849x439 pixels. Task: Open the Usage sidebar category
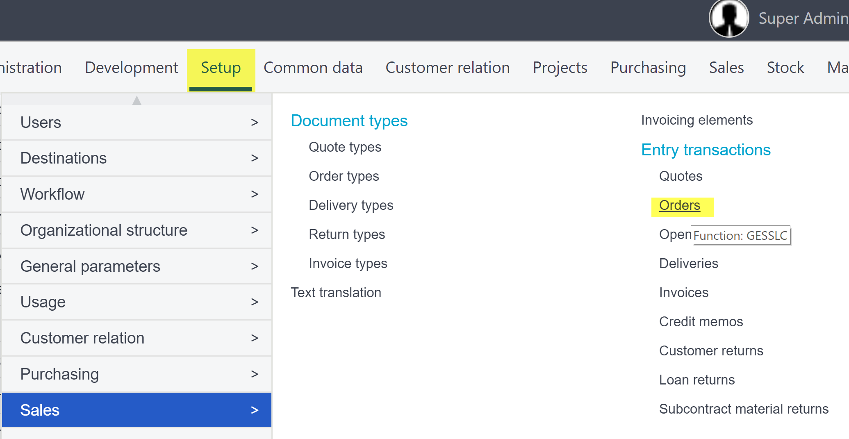[x=43, y=302]
